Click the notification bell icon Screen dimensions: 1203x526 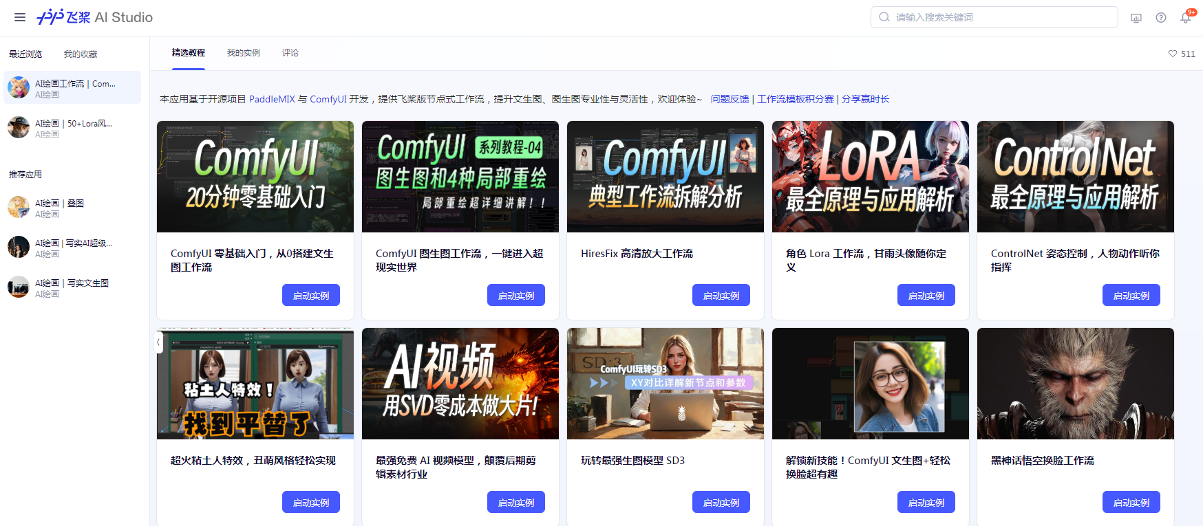(1185, 18)
